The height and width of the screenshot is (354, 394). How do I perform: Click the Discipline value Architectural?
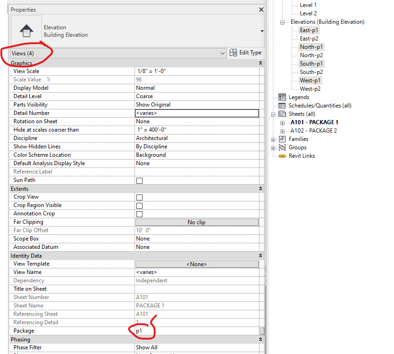(x=197, y=138)
